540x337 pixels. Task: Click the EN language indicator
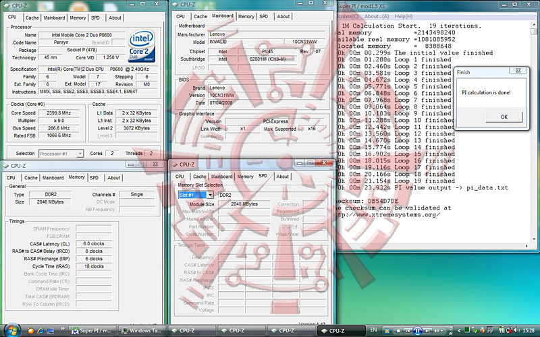click(373, 330)
